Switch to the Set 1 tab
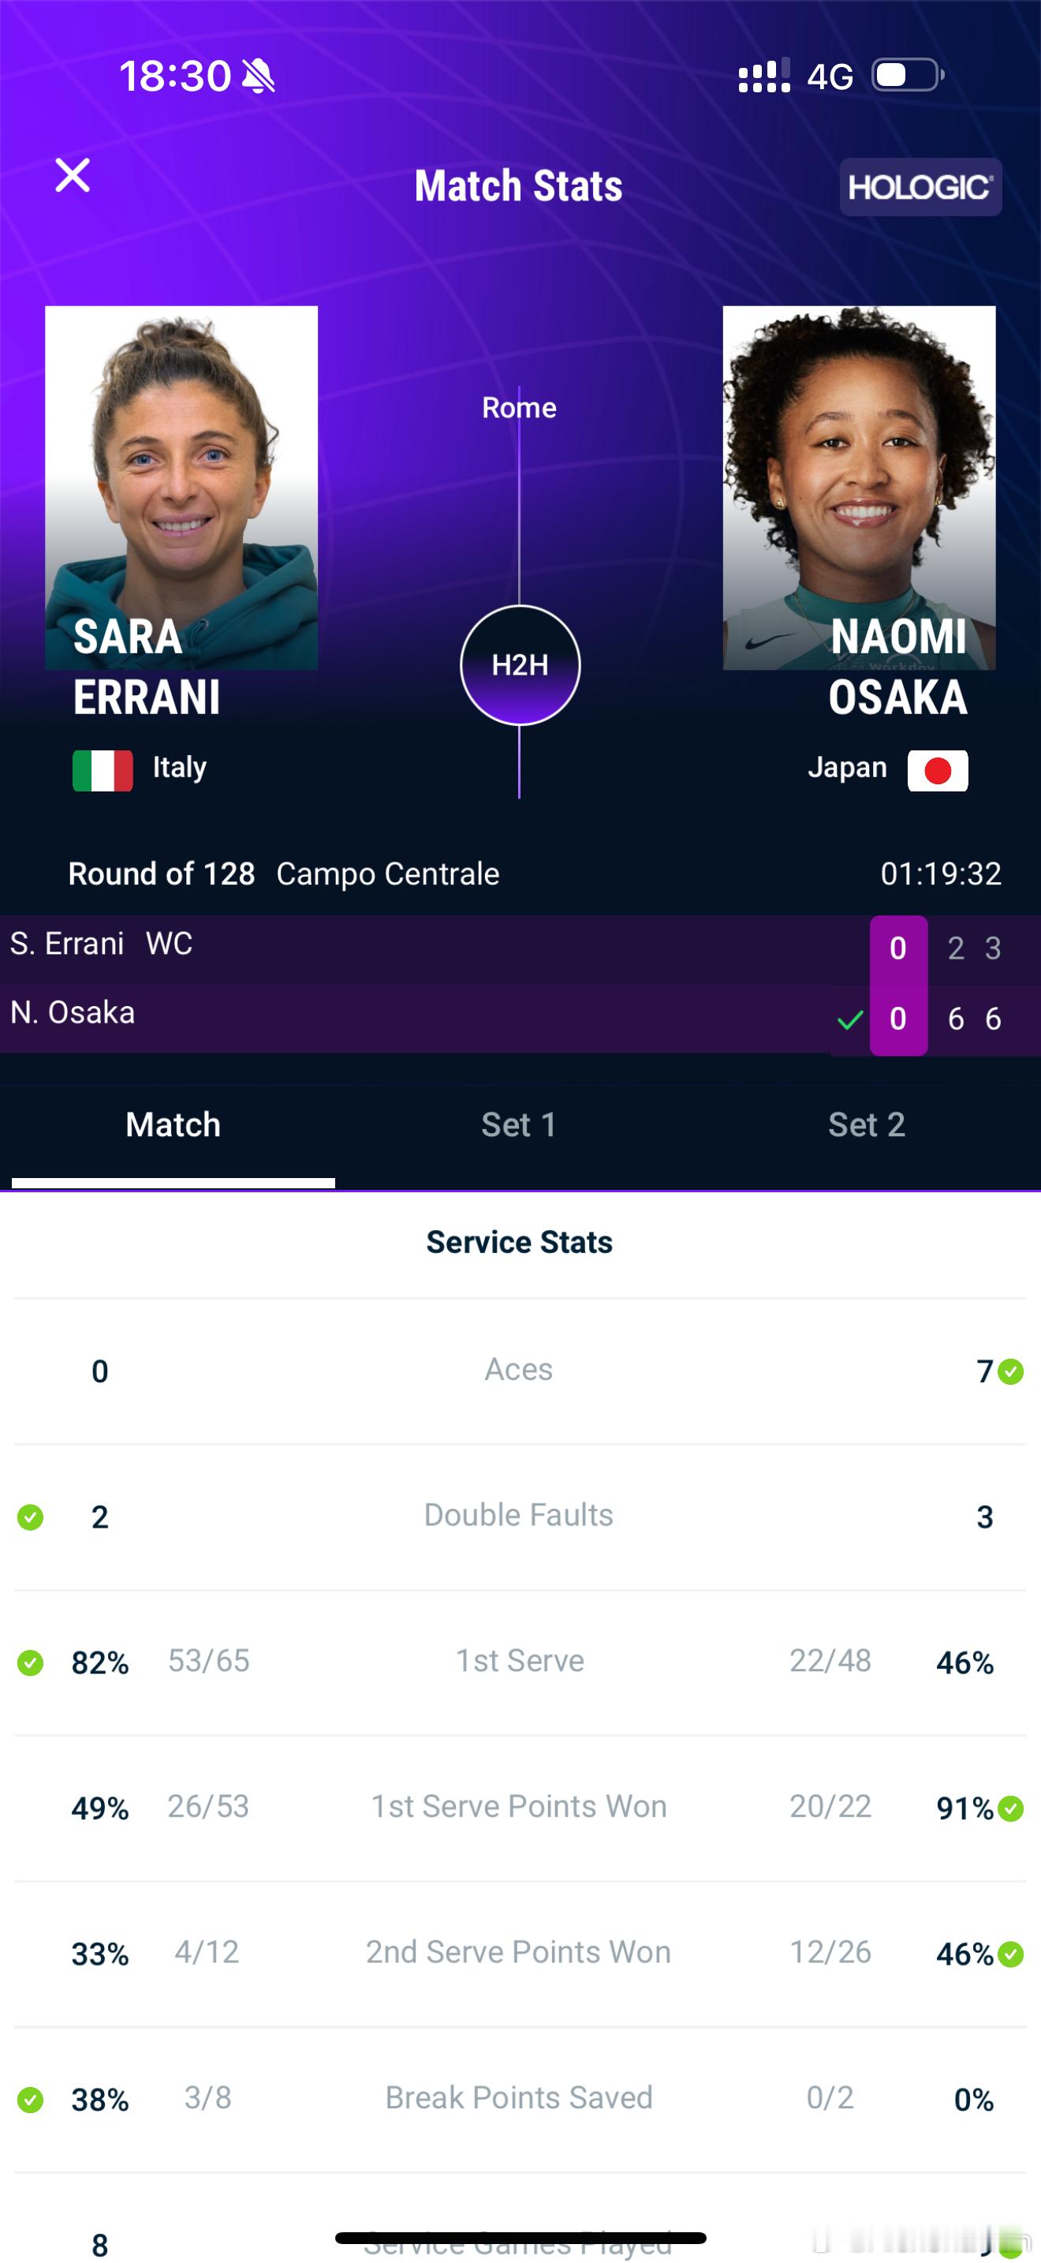The width and height of the screenshot is (1041, 2263). point(519,1124)
